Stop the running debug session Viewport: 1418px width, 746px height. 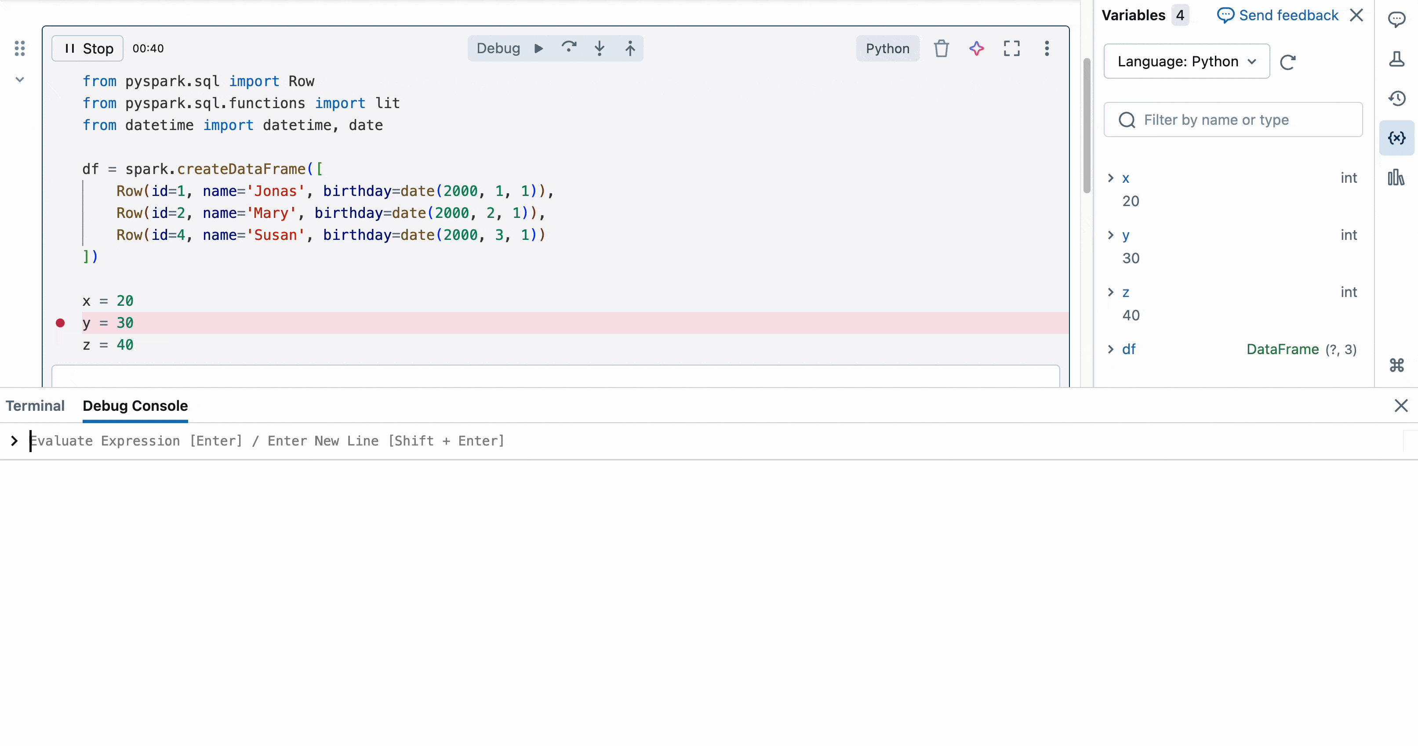87,48
